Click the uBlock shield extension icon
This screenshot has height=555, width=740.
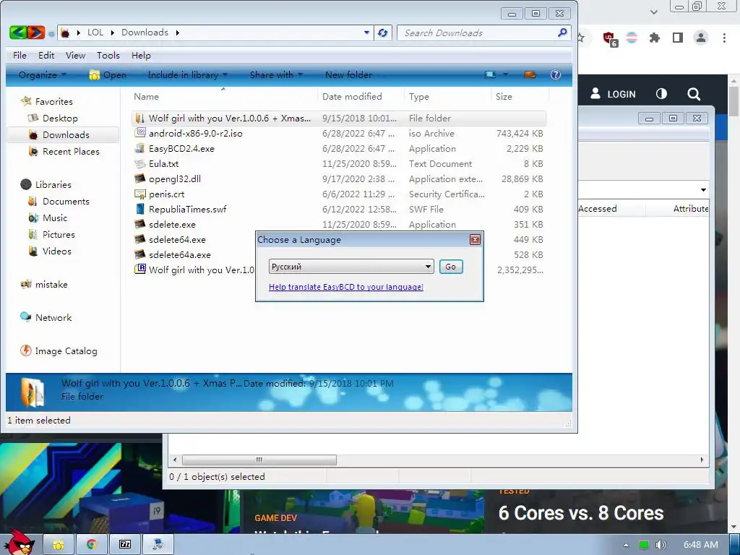click(x=609, y=39)
